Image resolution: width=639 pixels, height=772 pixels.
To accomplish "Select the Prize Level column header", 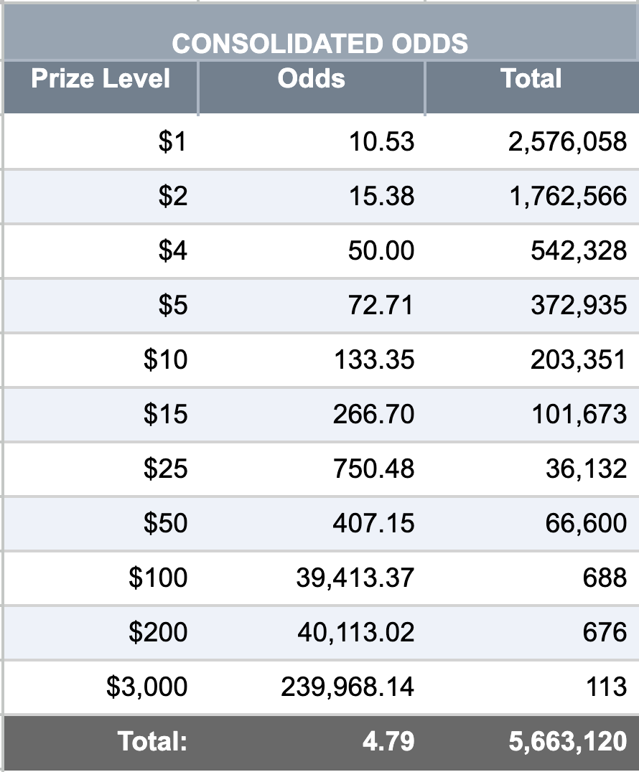I will pos(101,88).
